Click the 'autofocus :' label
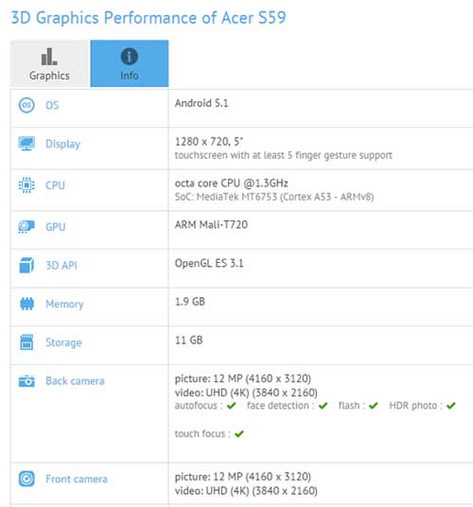Image resolution: width=473 pixels, height=507 pixels. tap(199, 406)
